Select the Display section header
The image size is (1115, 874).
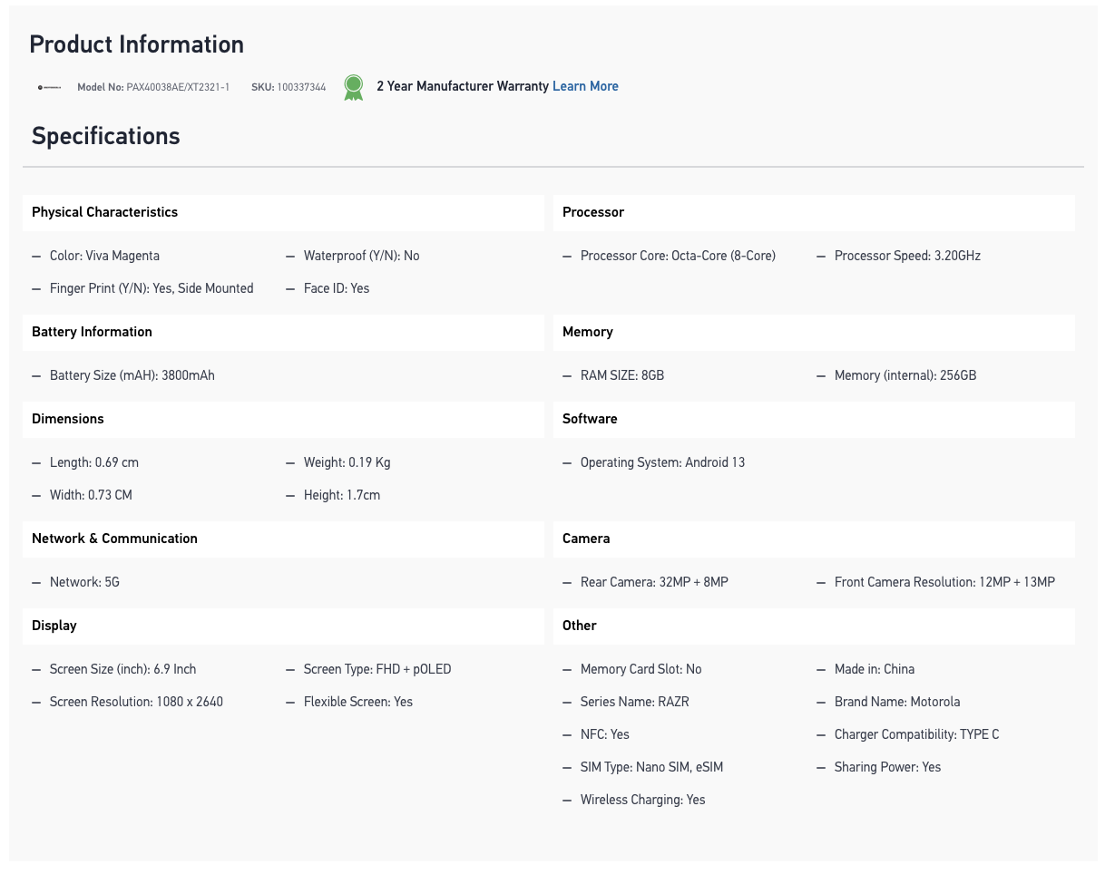pyautogui.click(x=54, y=626)
